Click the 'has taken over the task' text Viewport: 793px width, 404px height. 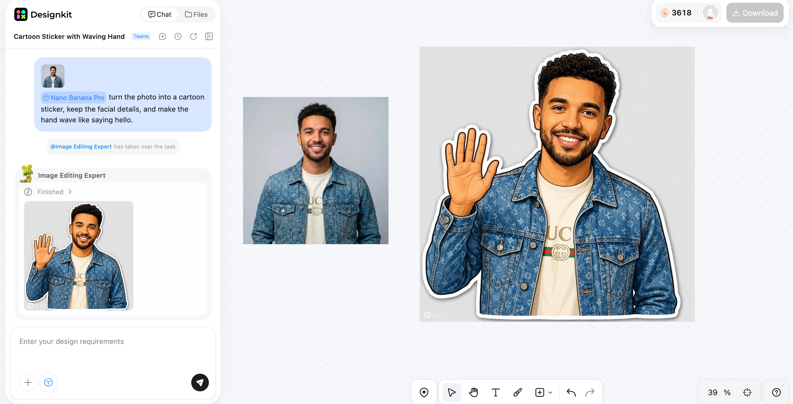145,147
